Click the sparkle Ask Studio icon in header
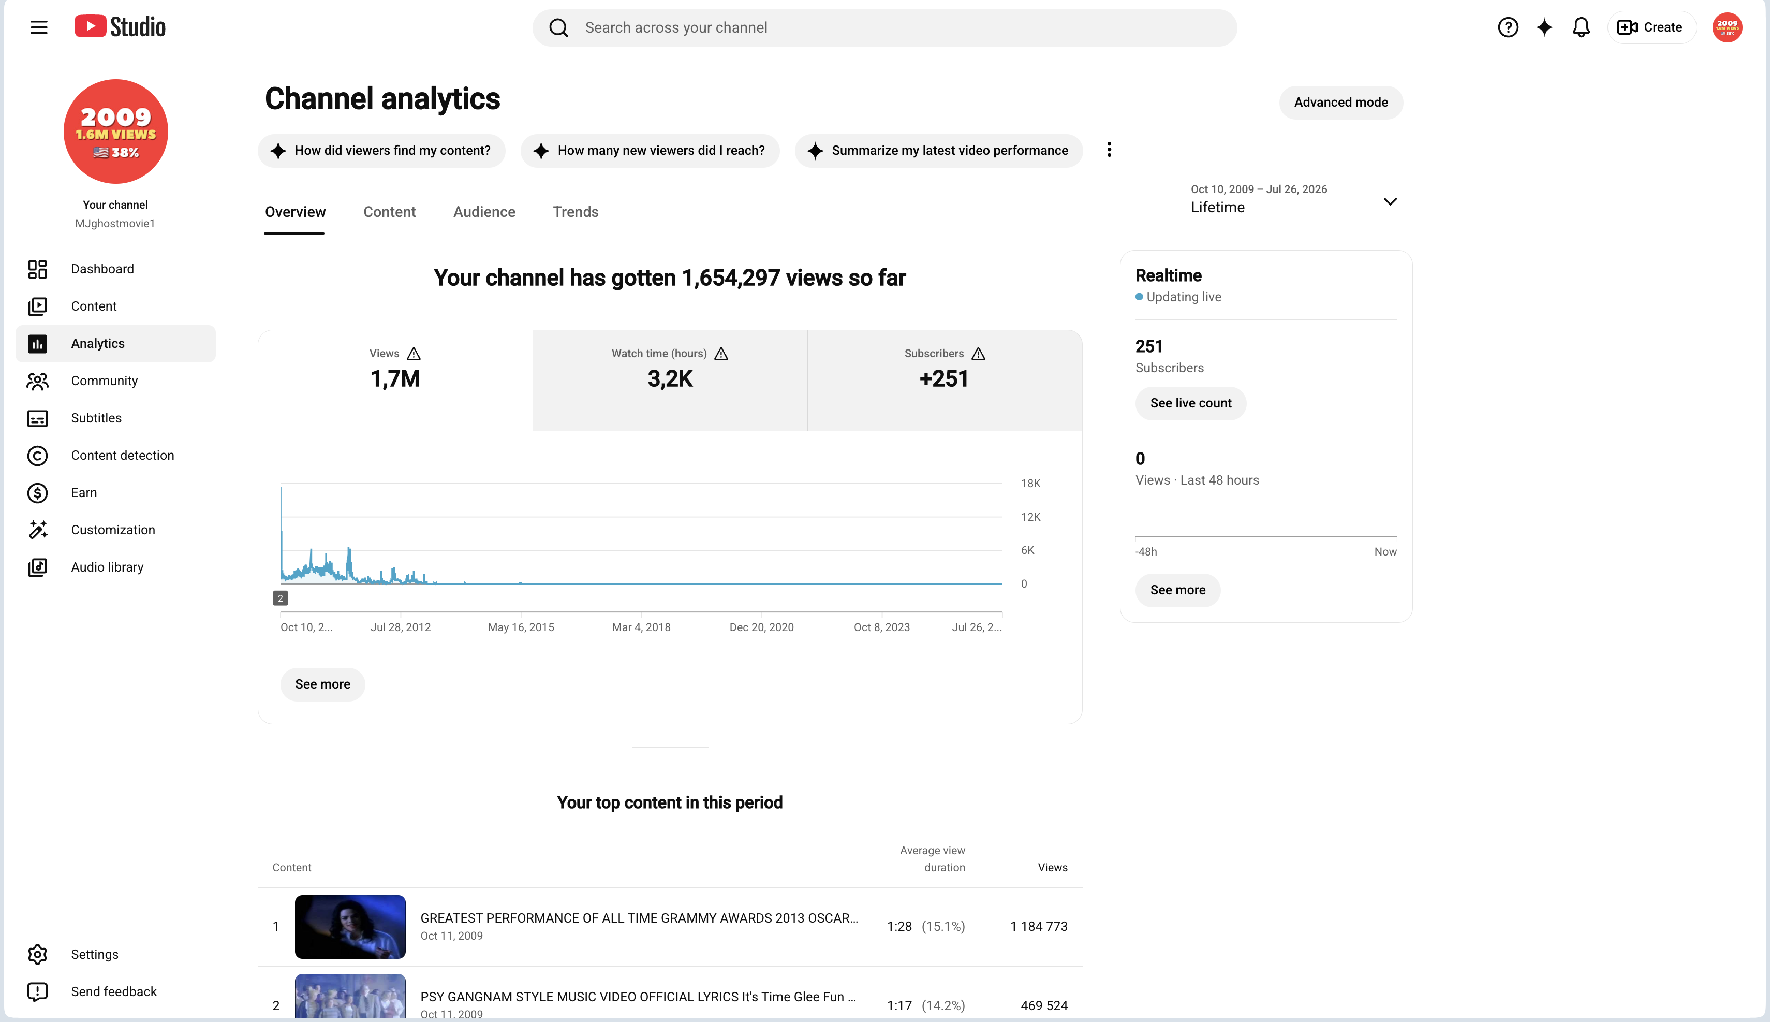The image size is (1770, 1022). (x=1544, y=27)
